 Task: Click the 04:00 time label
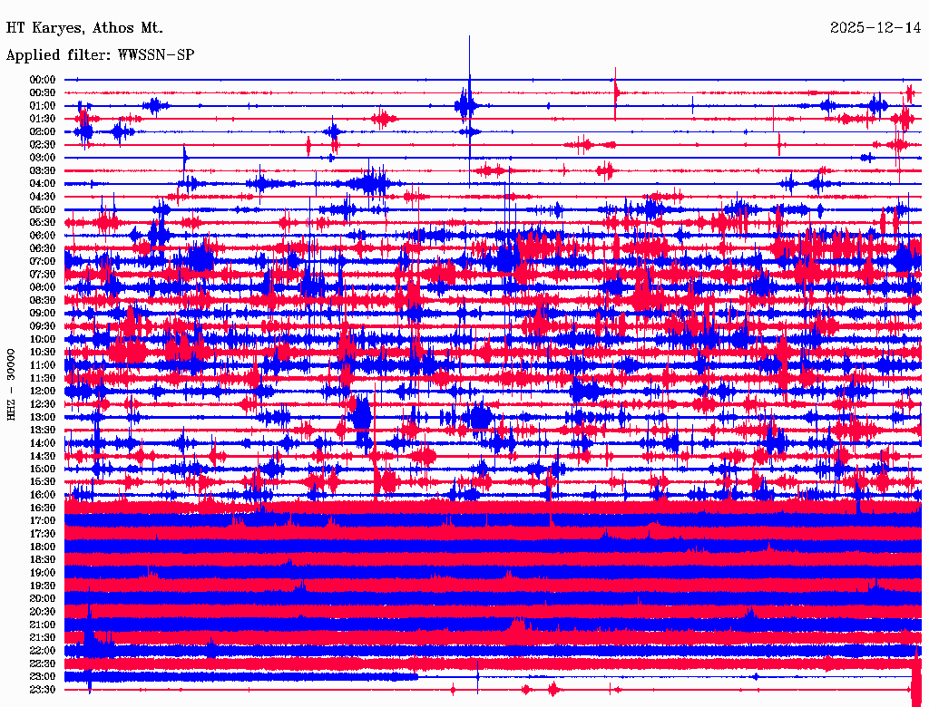(x=43, y=184)
